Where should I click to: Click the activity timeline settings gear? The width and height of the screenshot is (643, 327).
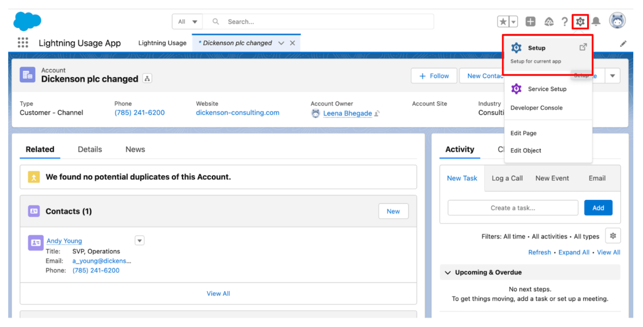pos(613,236)
